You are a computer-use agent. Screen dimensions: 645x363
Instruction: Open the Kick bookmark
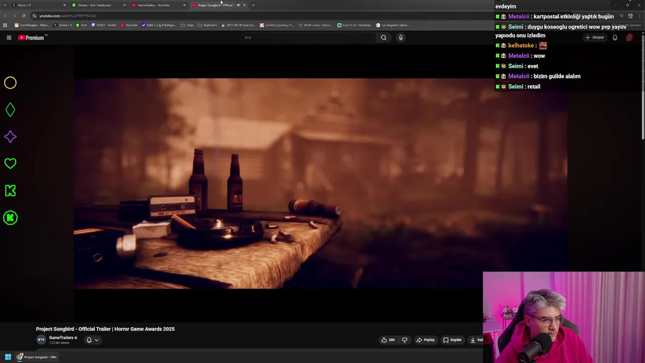pos(81,25)
